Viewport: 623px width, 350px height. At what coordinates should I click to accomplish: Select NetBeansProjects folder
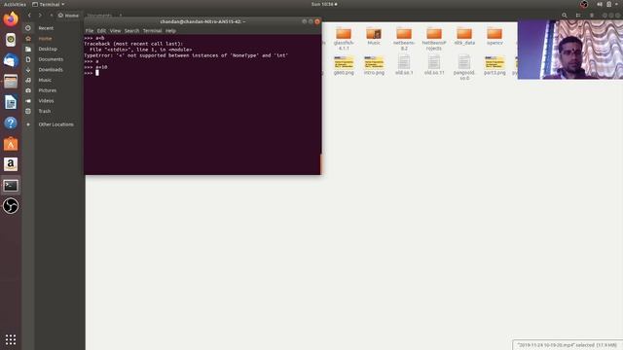click(434, 39)
